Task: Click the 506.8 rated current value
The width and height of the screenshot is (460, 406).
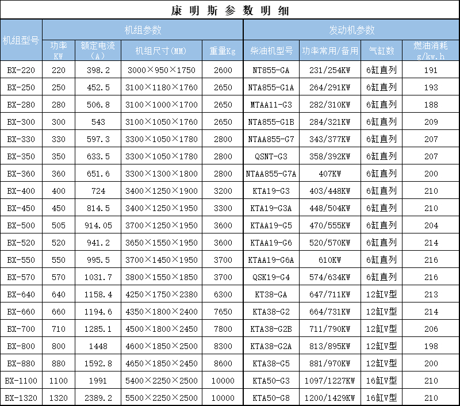Action: (x=98, y=105)
